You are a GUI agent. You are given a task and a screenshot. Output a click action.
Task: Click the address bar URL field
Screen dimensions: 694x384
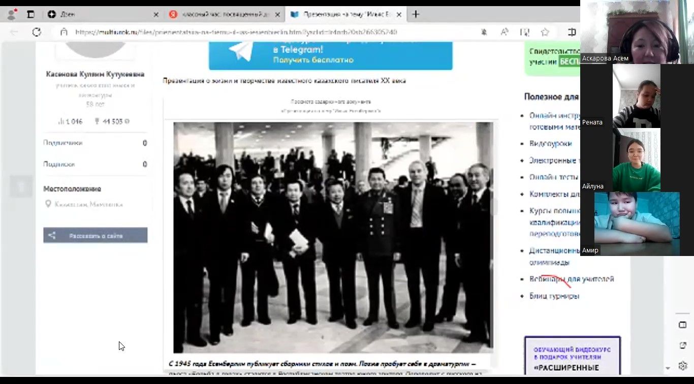click(x=254, y=32)
